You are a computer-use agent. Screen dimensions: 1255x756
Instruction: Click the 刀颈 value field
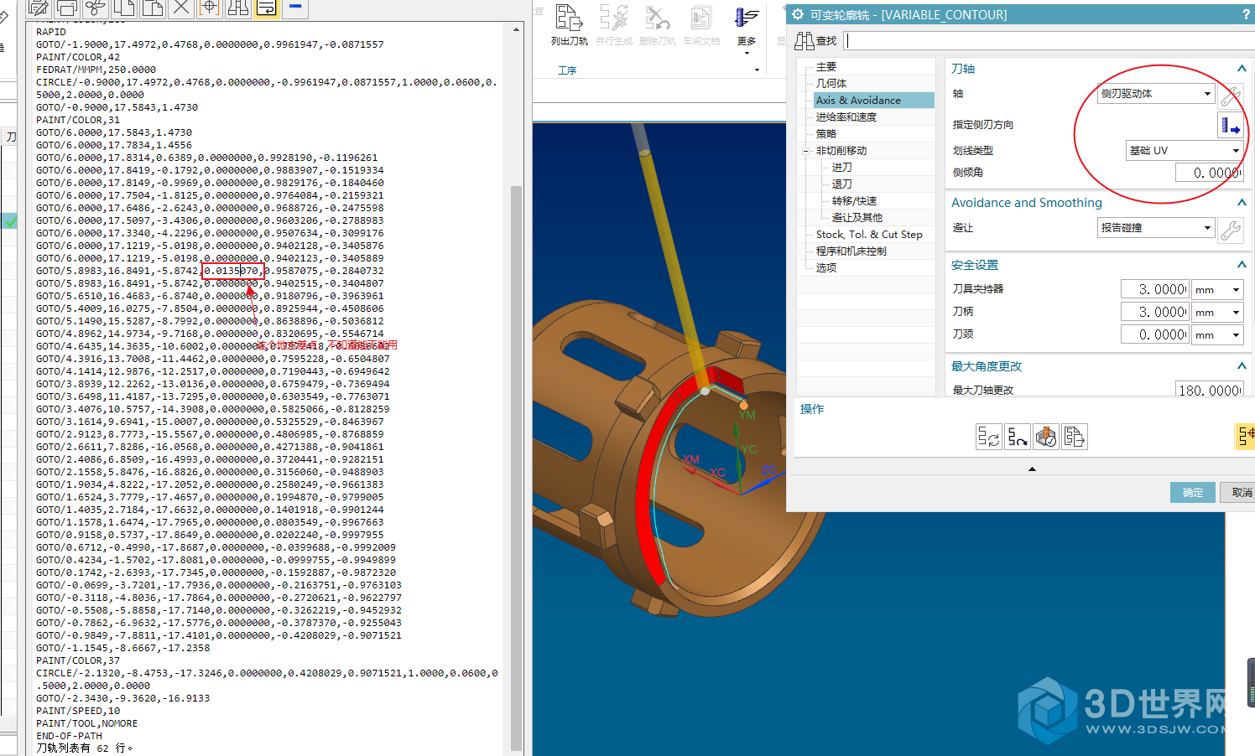click(x=1155, y=334)
